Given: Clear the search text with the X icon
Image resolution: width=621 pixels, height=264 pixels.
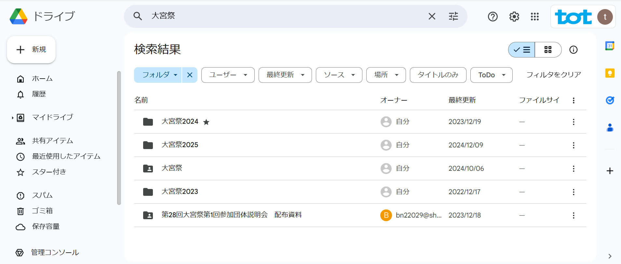Looking at the screenshot, I should pyautogui.click(x=432, y=16).
